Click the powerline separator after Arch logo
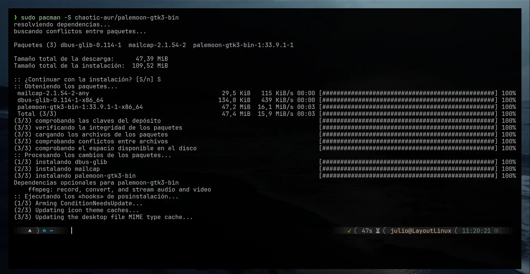This screenshot has height=274, width=530. [38, 231]
